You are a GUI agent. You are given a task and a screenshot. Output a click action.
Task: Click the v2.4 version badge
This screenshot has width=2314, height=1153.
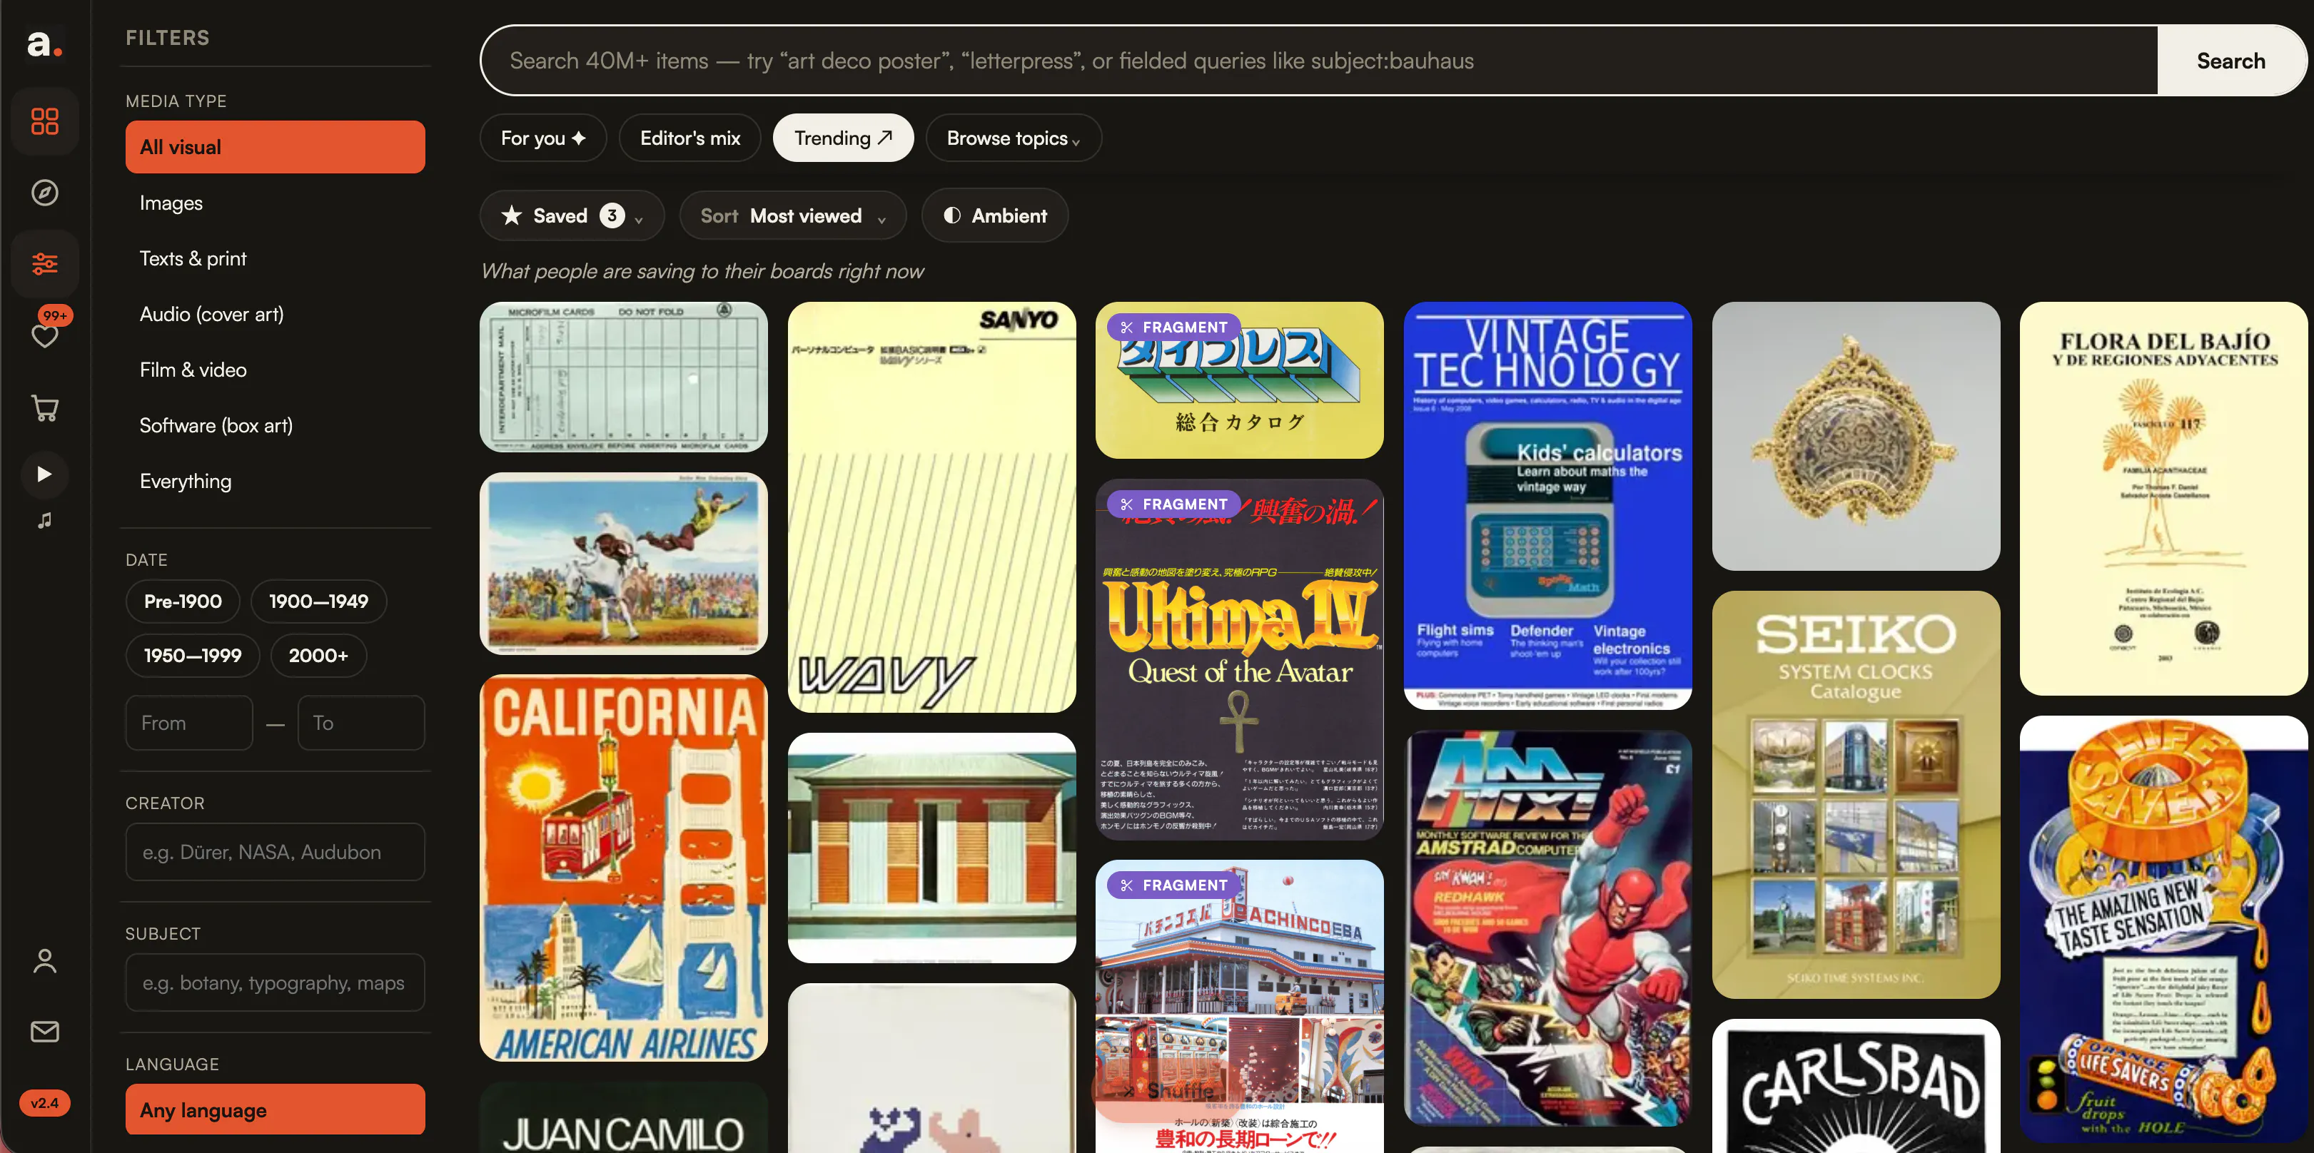pos(45,1103)
